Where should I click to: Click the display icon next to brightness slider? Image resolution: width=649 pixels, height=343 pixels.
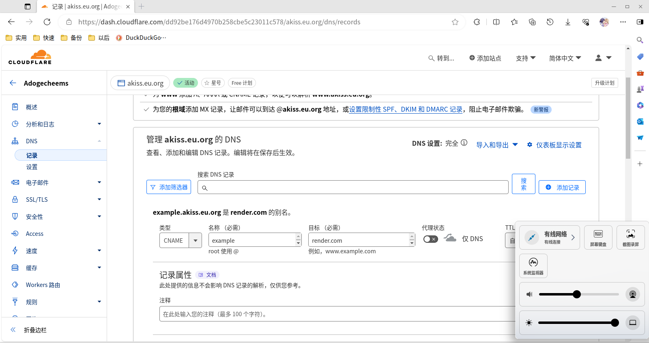632,323
